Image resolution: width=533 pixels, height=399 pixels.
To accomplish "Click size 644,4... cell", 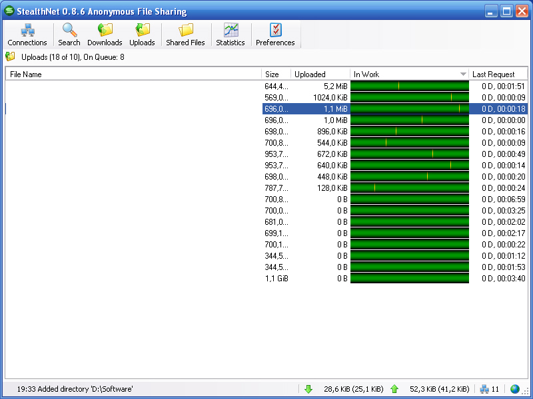I will coord(276,86).
